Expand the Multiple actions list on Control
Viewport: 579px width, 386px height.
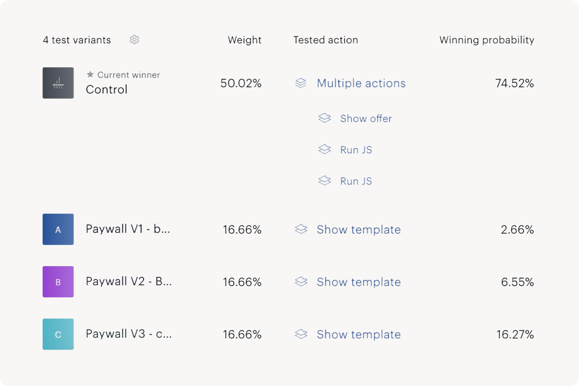(x=361, y=83)
